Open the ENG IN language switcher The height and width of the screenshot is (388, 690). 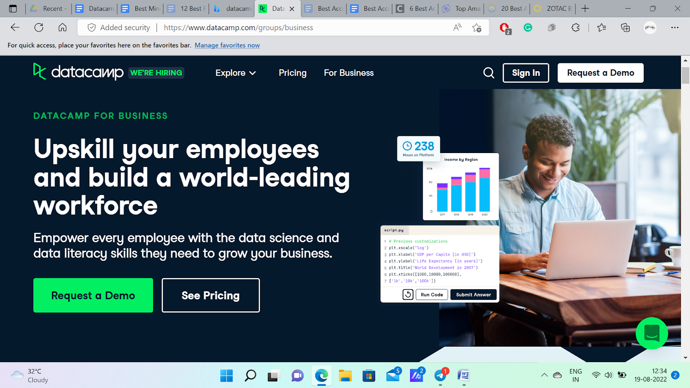pos(575,375)
